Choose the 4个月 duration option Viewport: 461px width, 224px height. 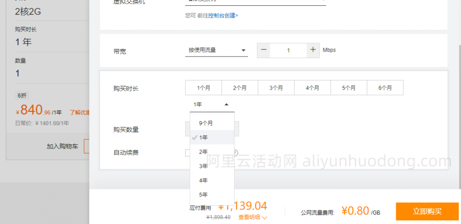click(312, 88)
